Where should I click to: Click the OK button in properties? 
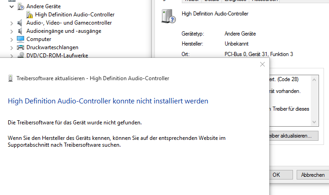coord(281,174)
